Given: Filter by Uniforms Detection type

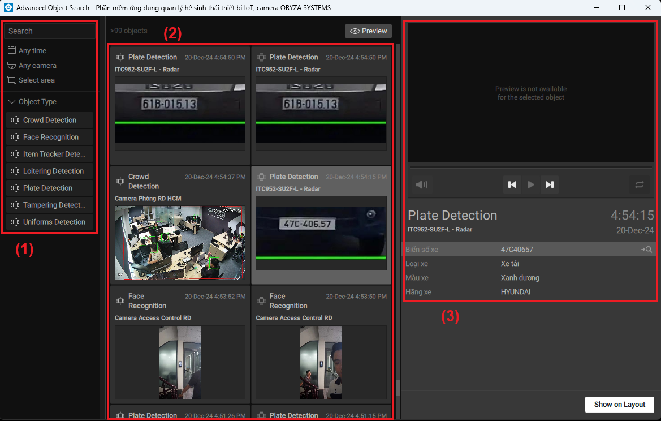Looking at the screenshot, I should pos(50,221).
